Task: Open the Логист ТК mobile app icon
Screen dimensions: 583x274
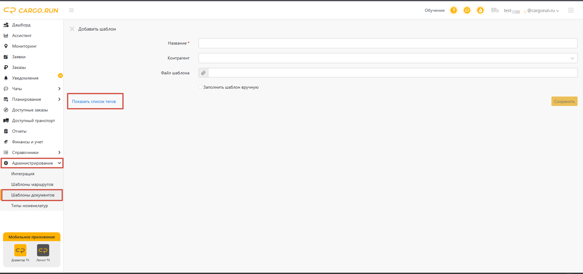Action: [x=43, y=250]
